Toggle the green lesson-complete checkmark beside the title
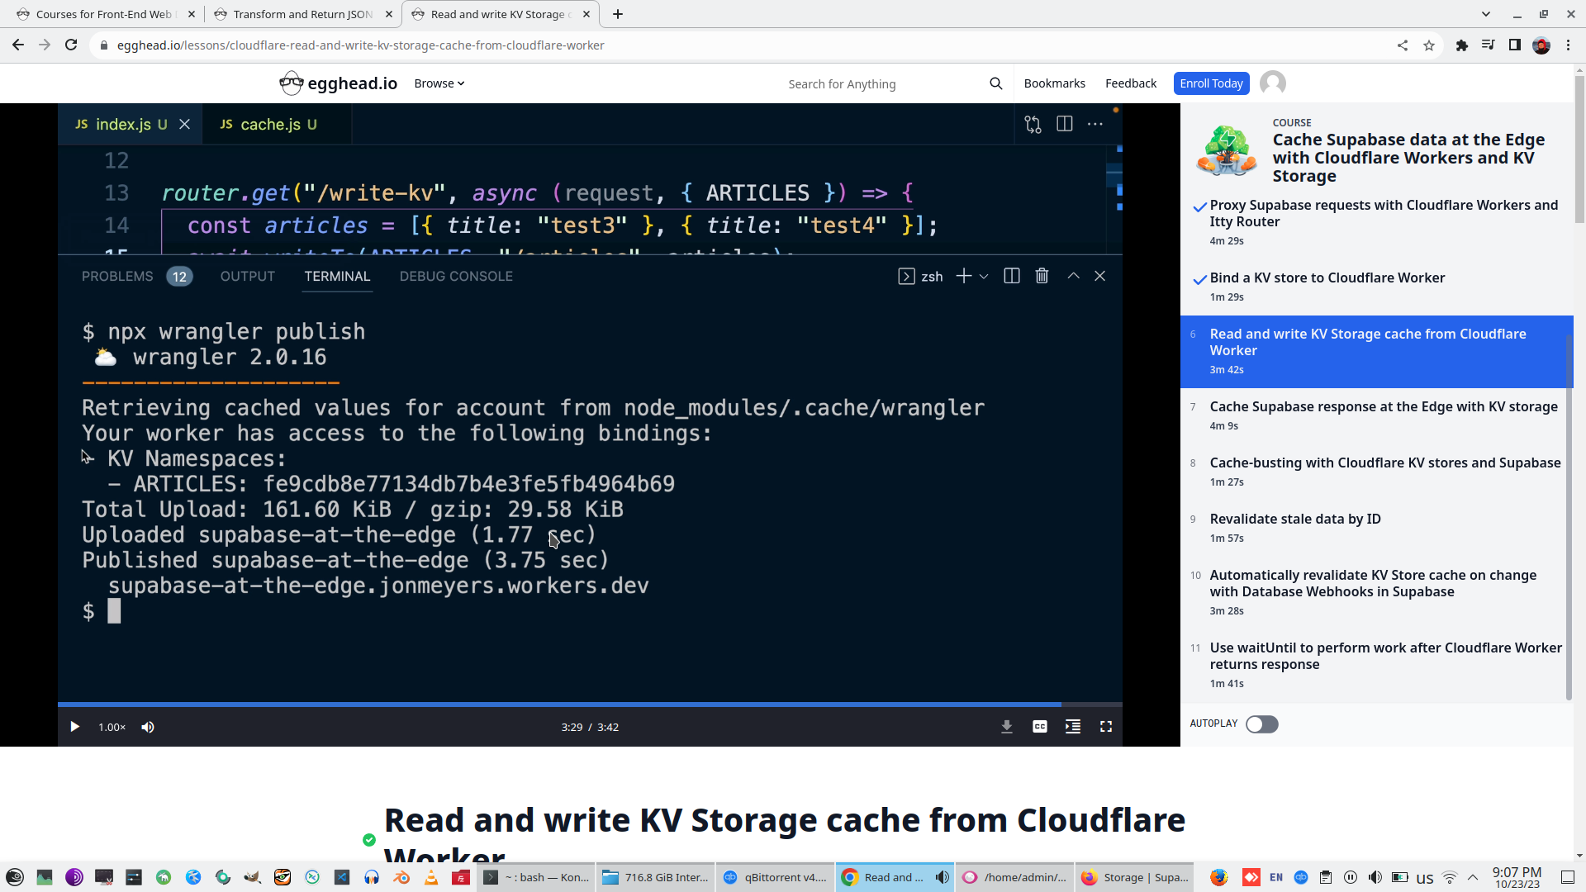 click(369, 840)
